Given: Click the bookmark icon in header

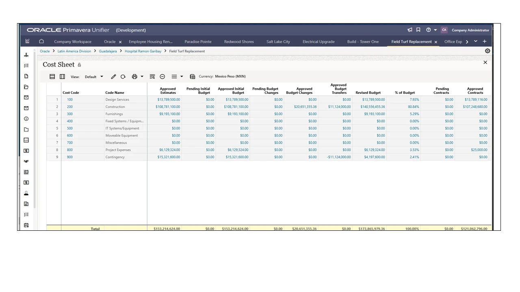Looking at the screenshot, I should click(x=418, y=30).
